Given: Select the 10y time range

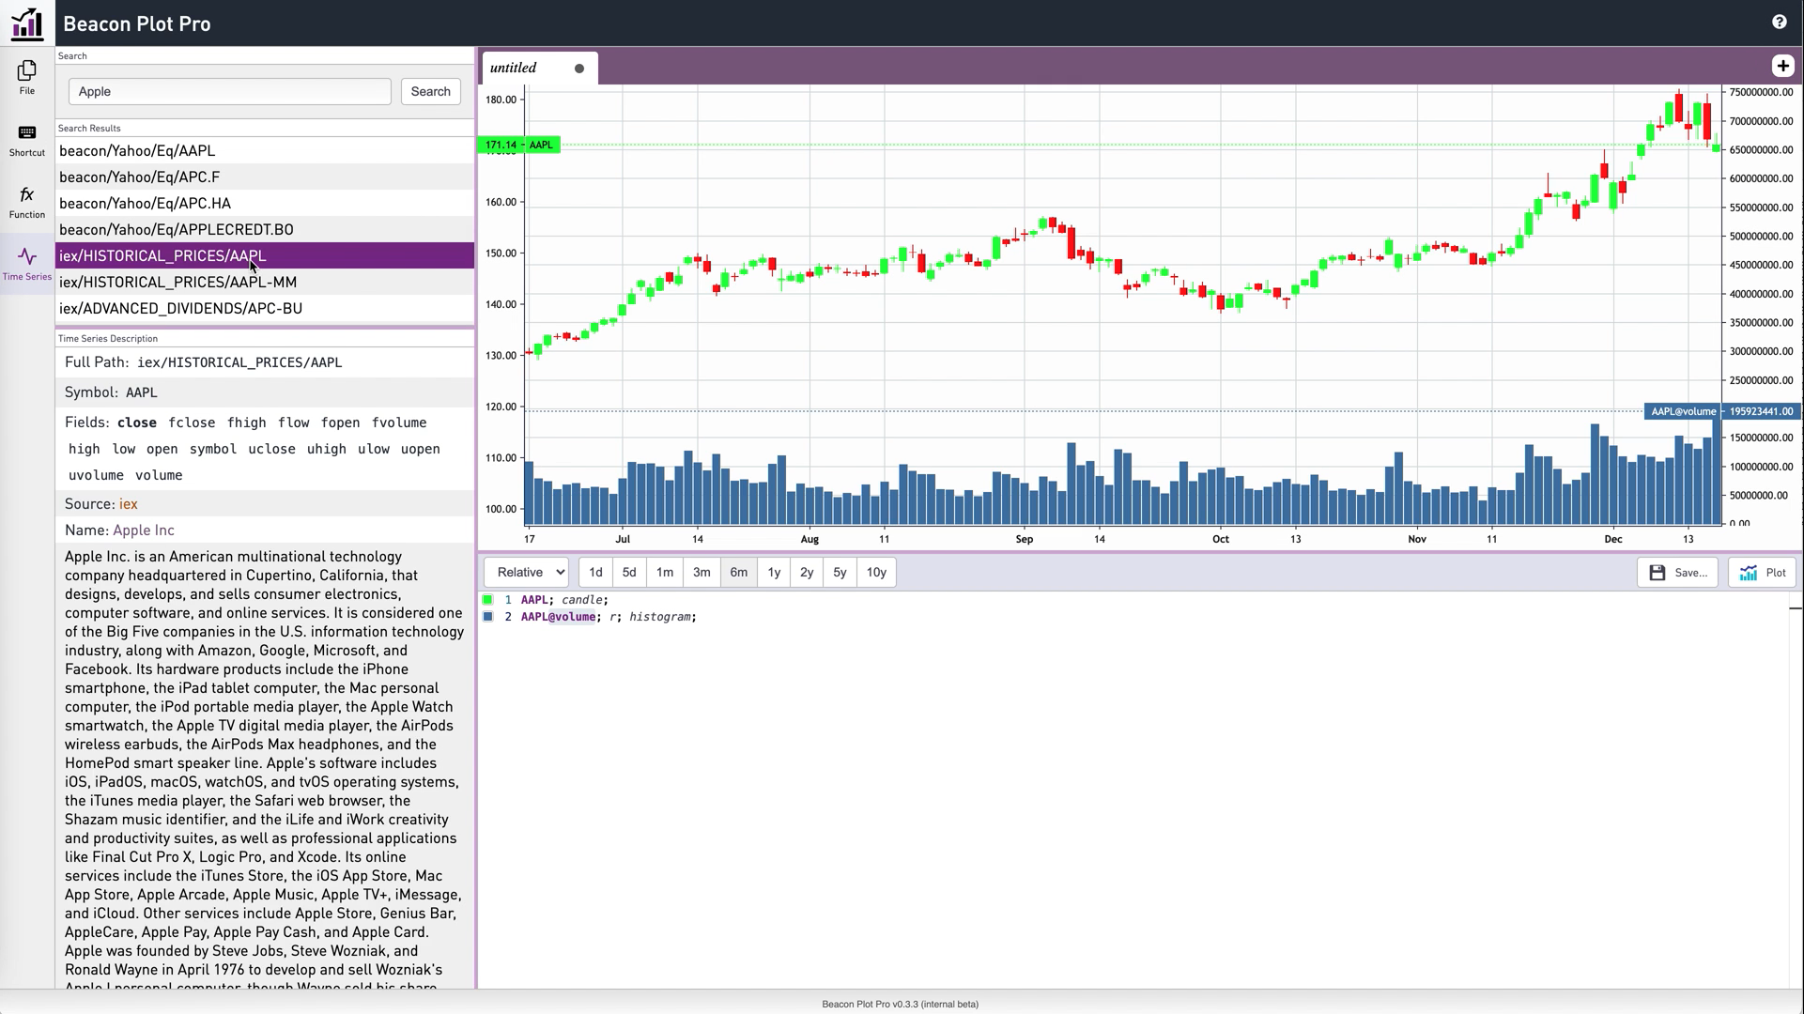Looking at the screenshot, I should pyautogui.click(x=876, y=573).
